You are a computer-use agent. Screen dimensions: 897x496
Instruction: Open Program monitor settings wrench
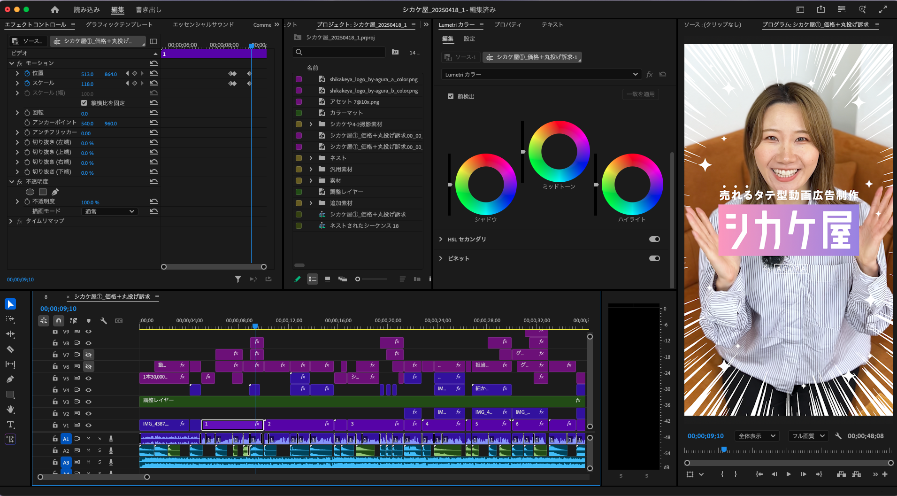pos(838,436)
